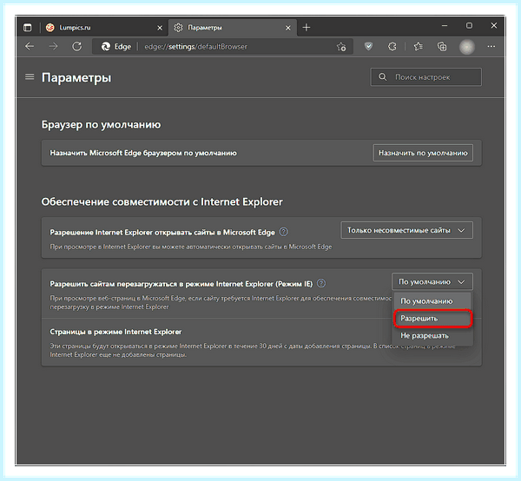Image resolution: width=521 pixels, height=481 pixels.
Task: Open help icon next to Разрешение Internet Explorer
Action: coord(283,232)
